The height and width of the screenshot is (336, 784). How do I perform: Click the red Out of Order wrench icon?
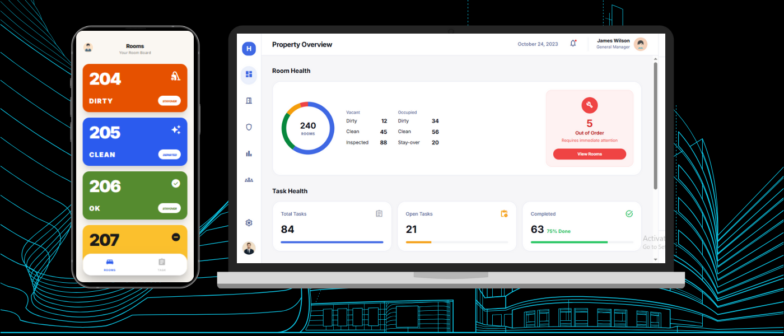pos(589,105)
